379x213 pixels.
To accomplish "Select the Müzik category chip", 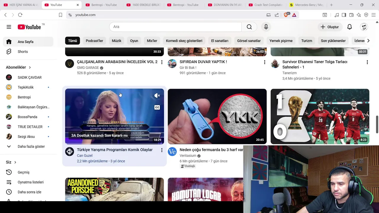I will (116, 41).
